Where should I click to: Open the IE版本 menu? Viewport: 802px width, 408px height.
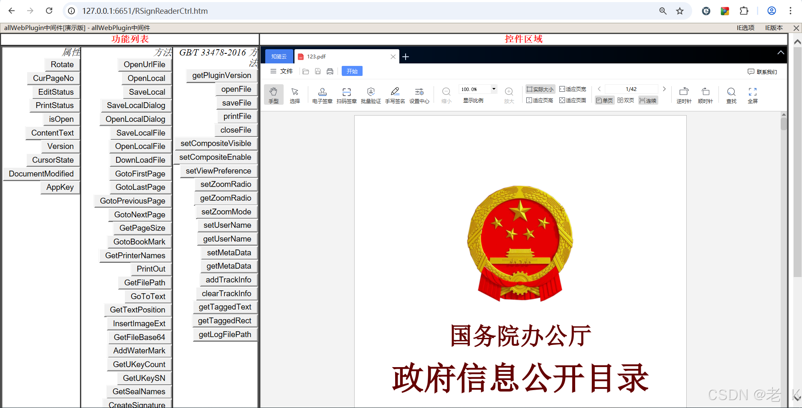[x=774, y=28]
